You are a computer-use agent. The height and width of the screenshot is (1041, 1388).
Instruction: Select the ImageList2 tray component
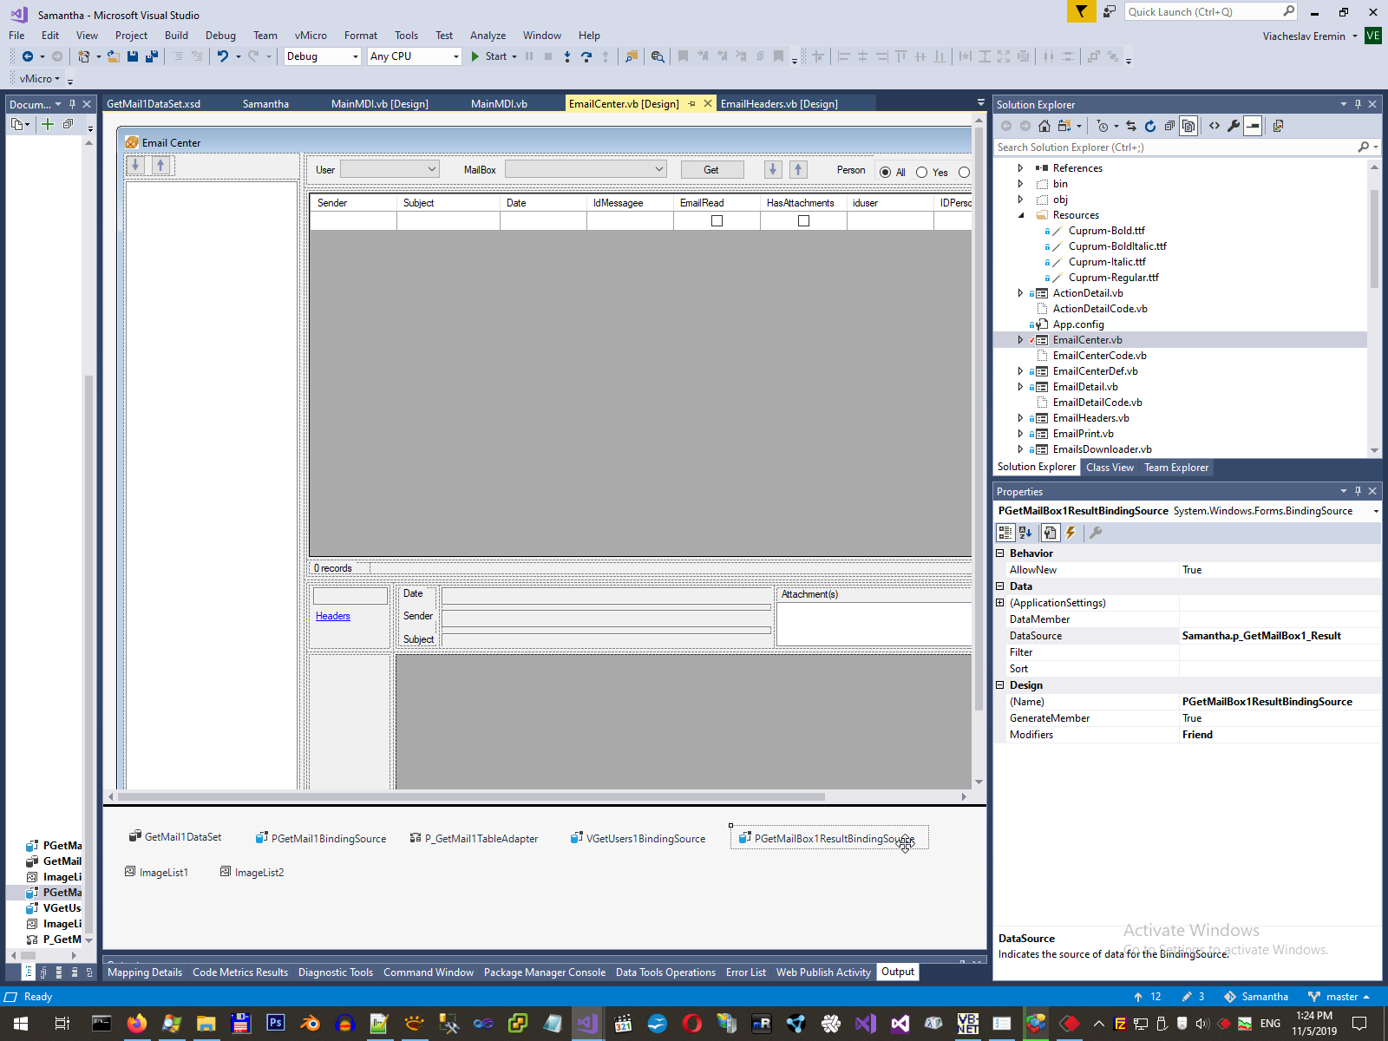pos(252,872)
